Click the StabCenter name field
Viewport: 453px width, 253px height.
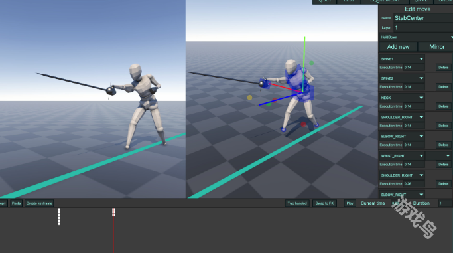coord(423,18)
